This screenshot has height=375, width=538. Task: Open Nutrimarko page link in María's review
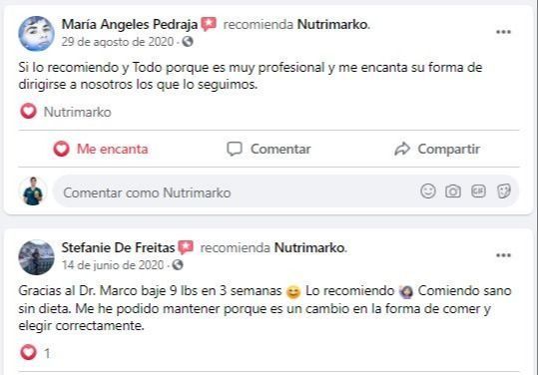[332, 24]
